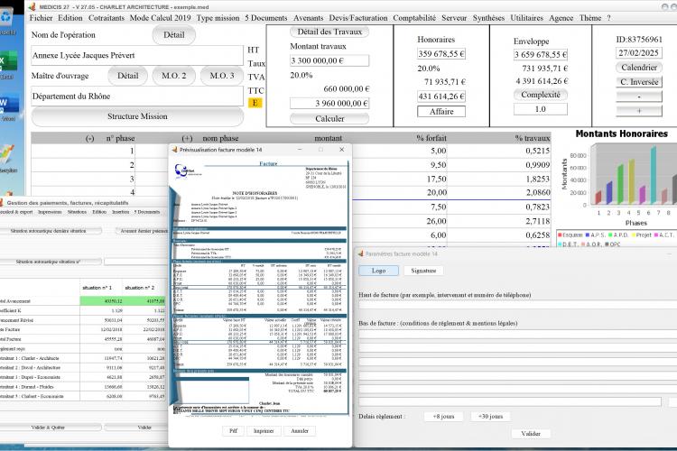The image size is (677, 451).
Task: Choose +8 jours payment delay
Action: click(x=443, y=417)
